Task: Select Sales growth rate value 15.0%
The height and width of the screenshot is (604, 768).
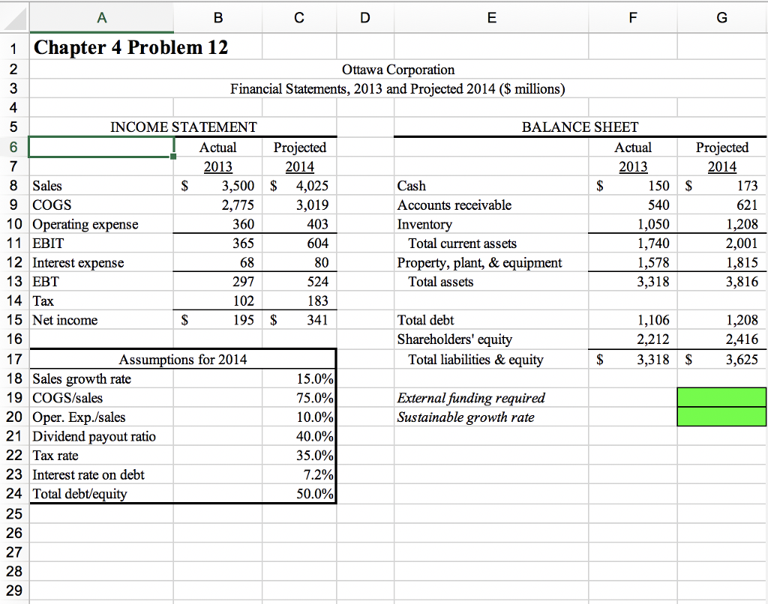Action: click(x=299, y=378)
